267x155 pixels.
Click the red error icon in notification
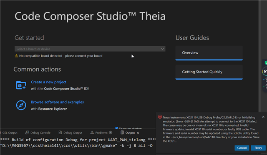pyautogui.click(x=160, y=117)
